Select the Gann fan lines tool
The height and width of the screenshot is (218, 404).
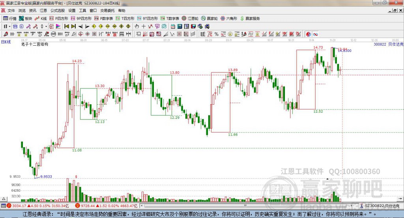[145, 34]
